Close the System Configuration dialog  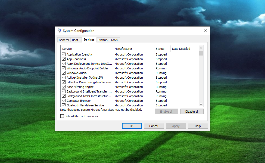pos(205,31)
